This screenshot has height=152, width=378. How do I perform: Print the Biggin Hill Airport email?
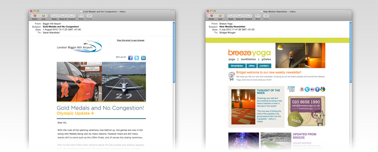(81, 16)
